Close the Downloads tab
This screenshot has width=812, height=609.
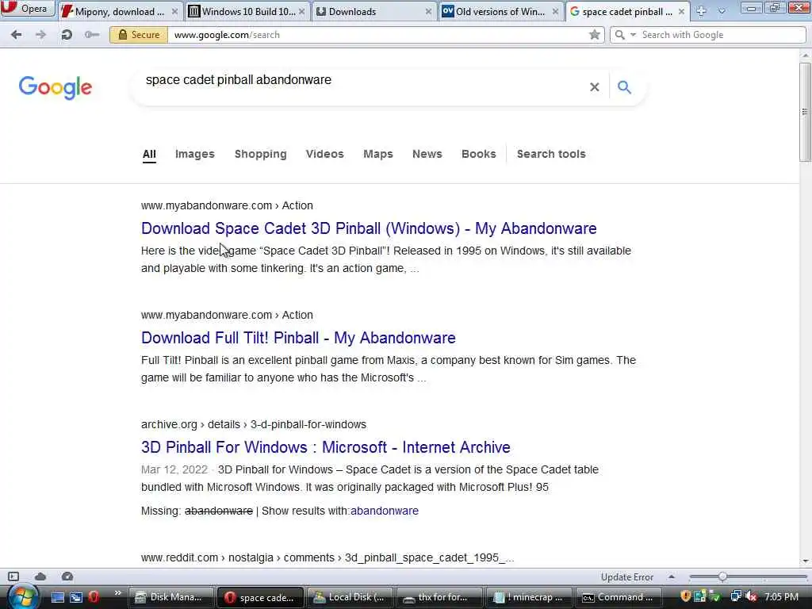428,11
